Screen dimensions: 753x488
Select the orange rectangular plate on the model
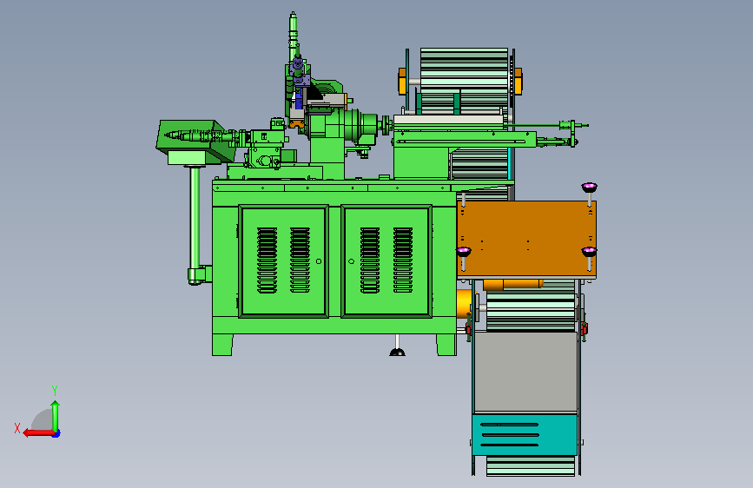point(527,239)
